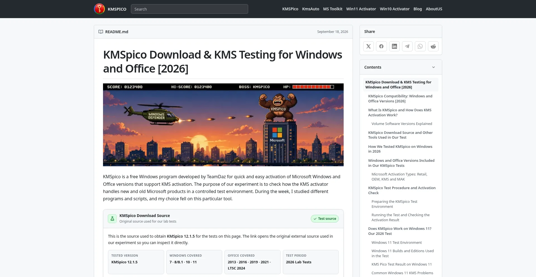This screenshot has height=277, width=536.
Task: Jump to Does KMSpico Work on Windows 11
Action: (x=399, y=231)
